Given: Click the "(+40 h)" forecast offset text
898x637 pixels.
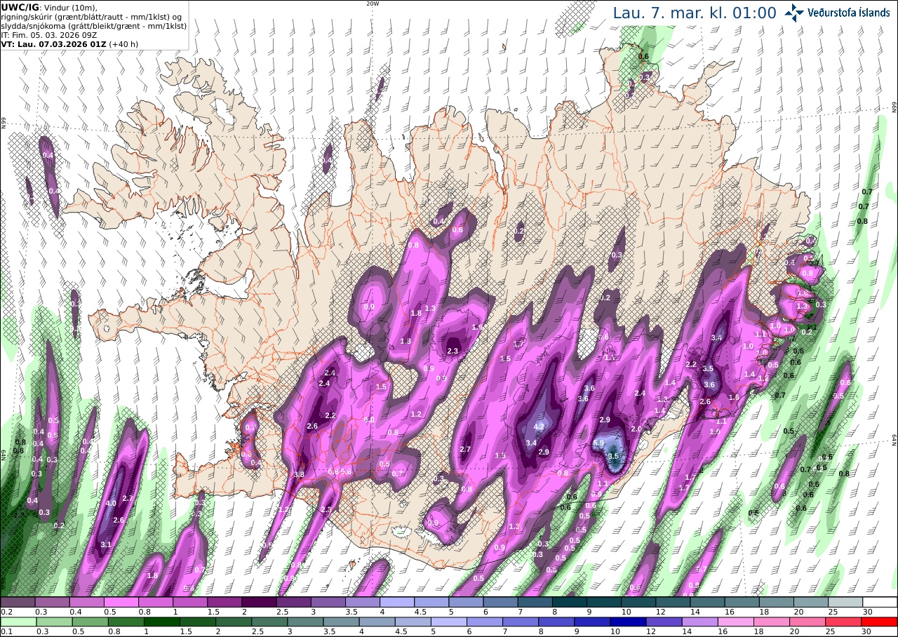Looking at the screenshot, I should pyautogui.click(x=122, y=43).
